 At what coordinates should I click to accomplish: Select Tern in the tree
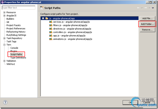pos(9,45)
